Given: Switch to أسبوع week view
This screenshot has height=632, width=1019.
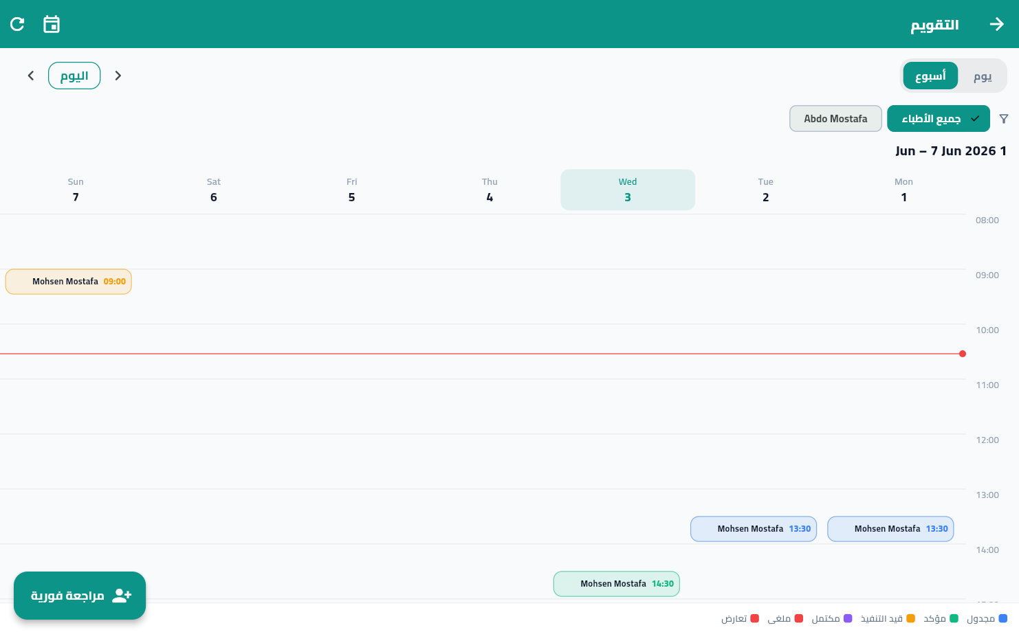Looking at the screenshot, I should 930,76.
